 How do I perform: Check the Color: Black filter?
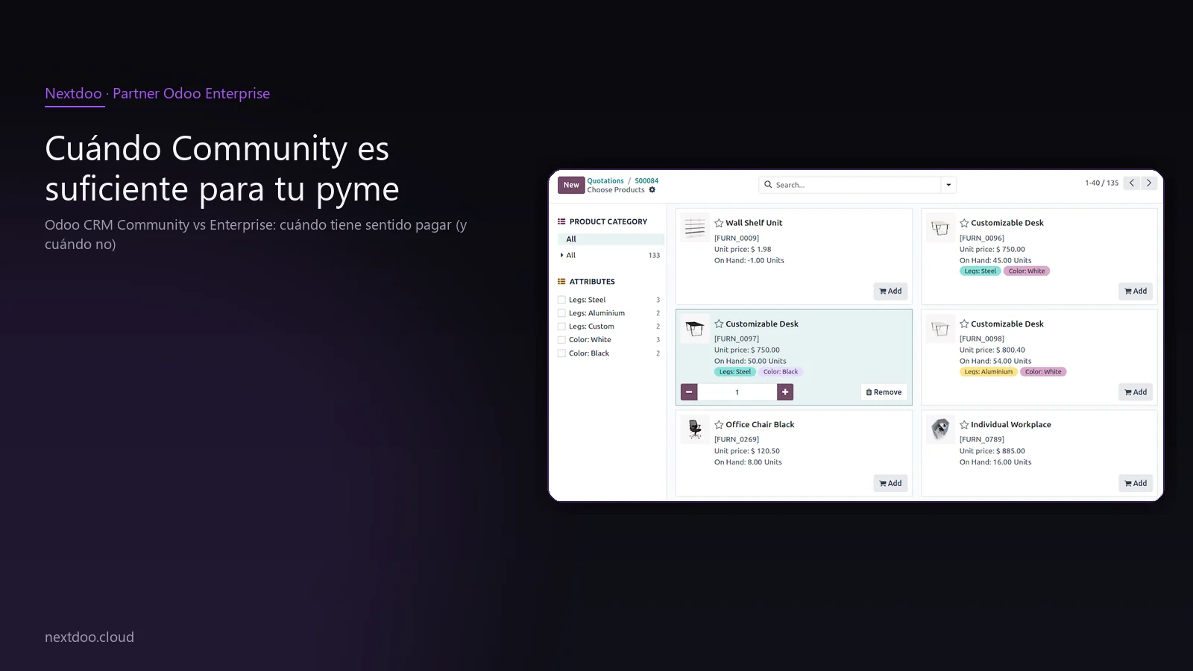[561, 353]
